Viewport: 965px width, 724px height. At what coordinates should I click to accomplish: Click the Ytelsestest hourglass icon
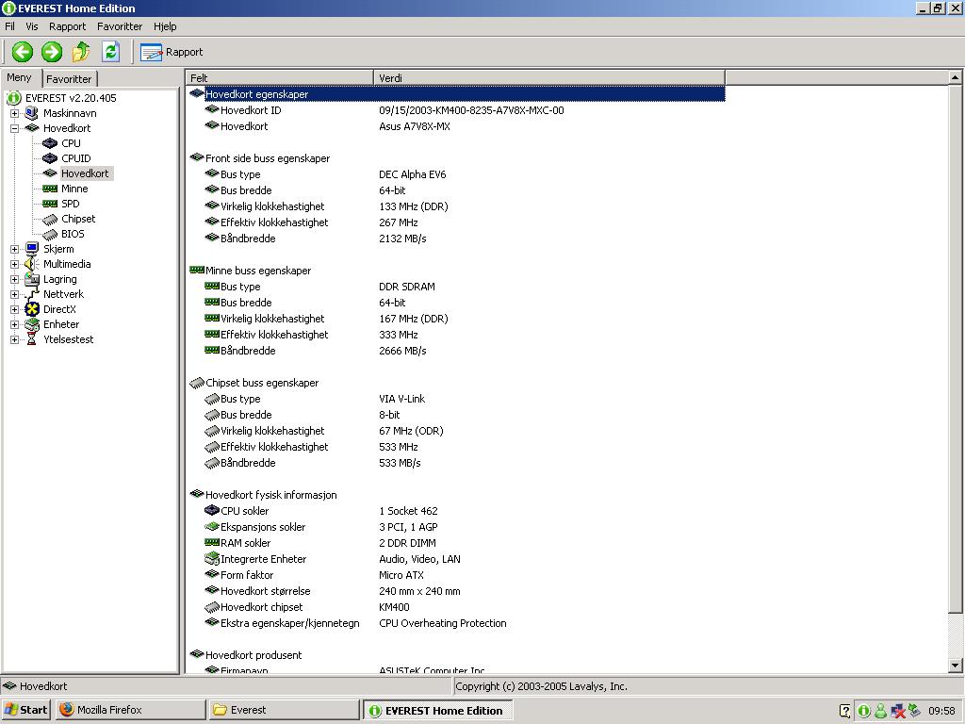[32, 339]
